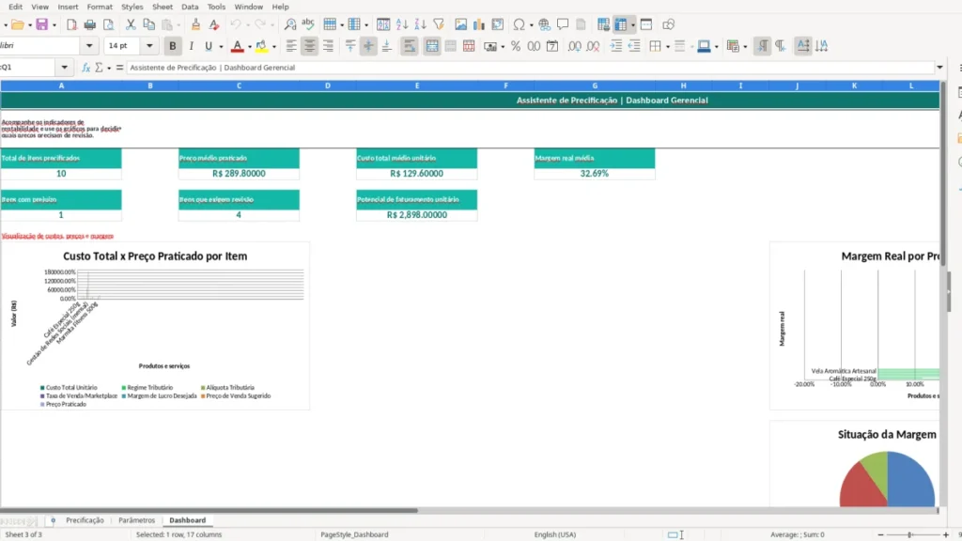Open the Sheet menu
The image size is (962, 541).
162,7
